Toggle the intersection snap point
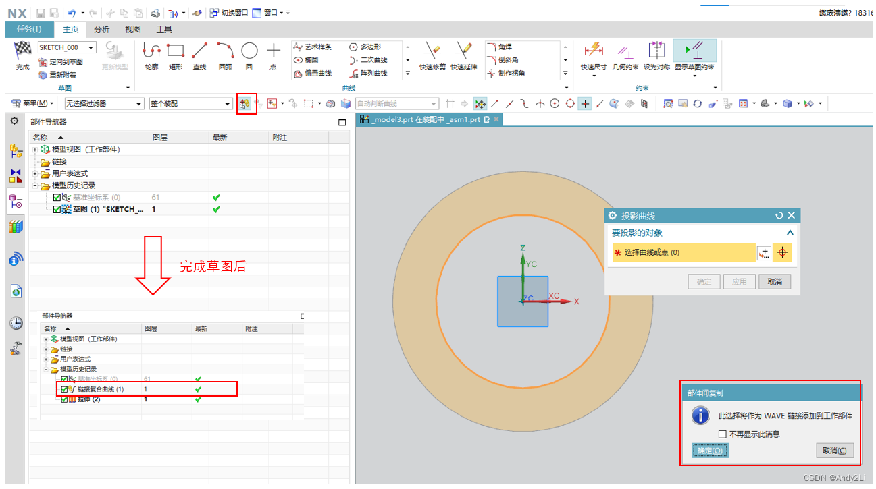The width and height of the screenshot is (876, 489). click(x=540, y=104)
